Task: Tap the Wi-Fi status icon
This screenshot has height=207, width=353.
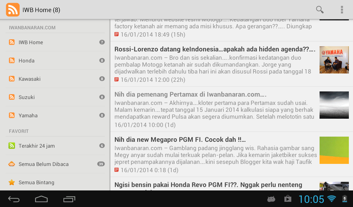Action: (332, 199)
